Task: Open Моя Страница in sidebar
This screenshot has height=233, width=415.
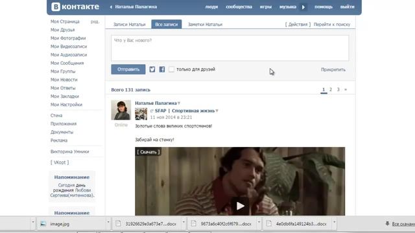Action: [x=65, y=21]
